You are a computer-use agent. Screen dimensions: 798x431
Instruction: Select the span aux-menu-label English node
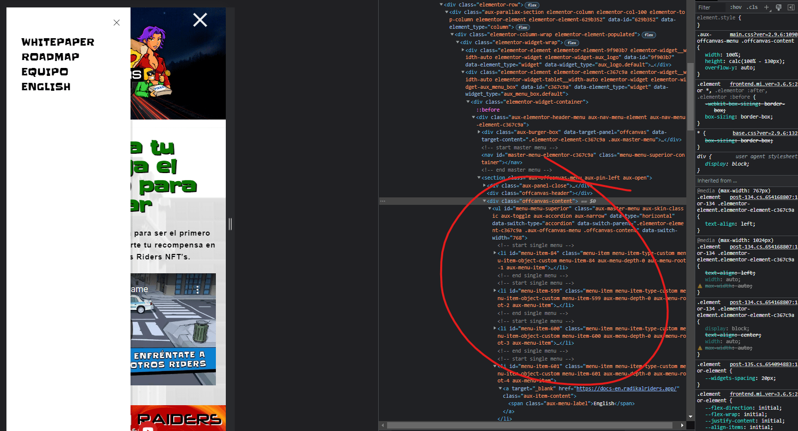571,404
